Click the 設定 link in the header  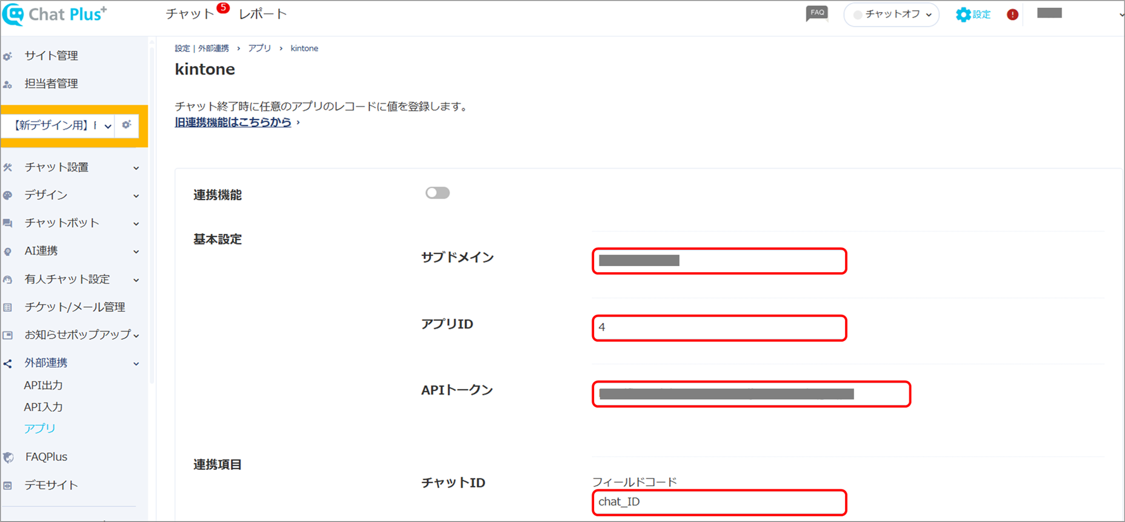981,15
